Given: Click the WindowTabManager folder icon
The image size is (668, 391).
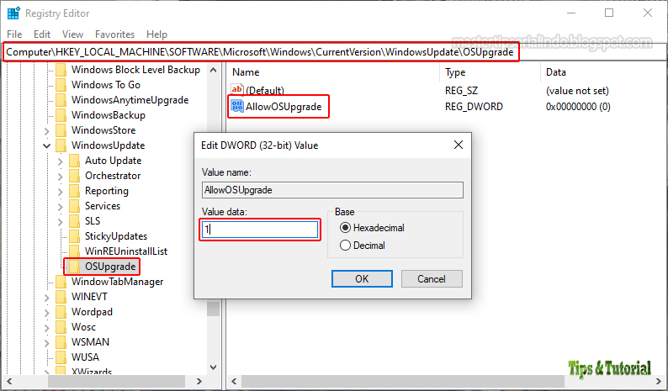Looking at the screenshot, I should [61, 282].
